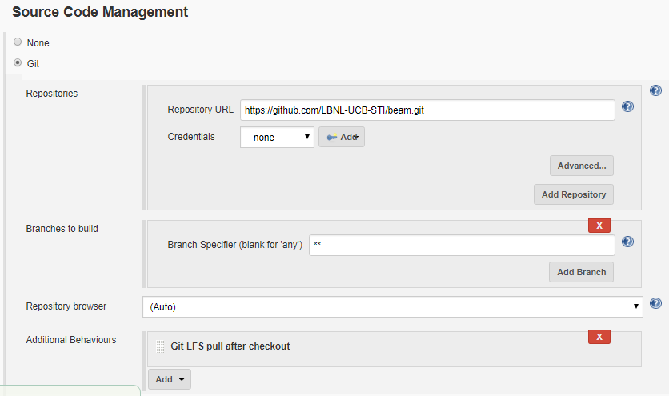Open the Add additional behaviours dropdown
Viewport: 669px width, 396px height.
tap(170, 379)
